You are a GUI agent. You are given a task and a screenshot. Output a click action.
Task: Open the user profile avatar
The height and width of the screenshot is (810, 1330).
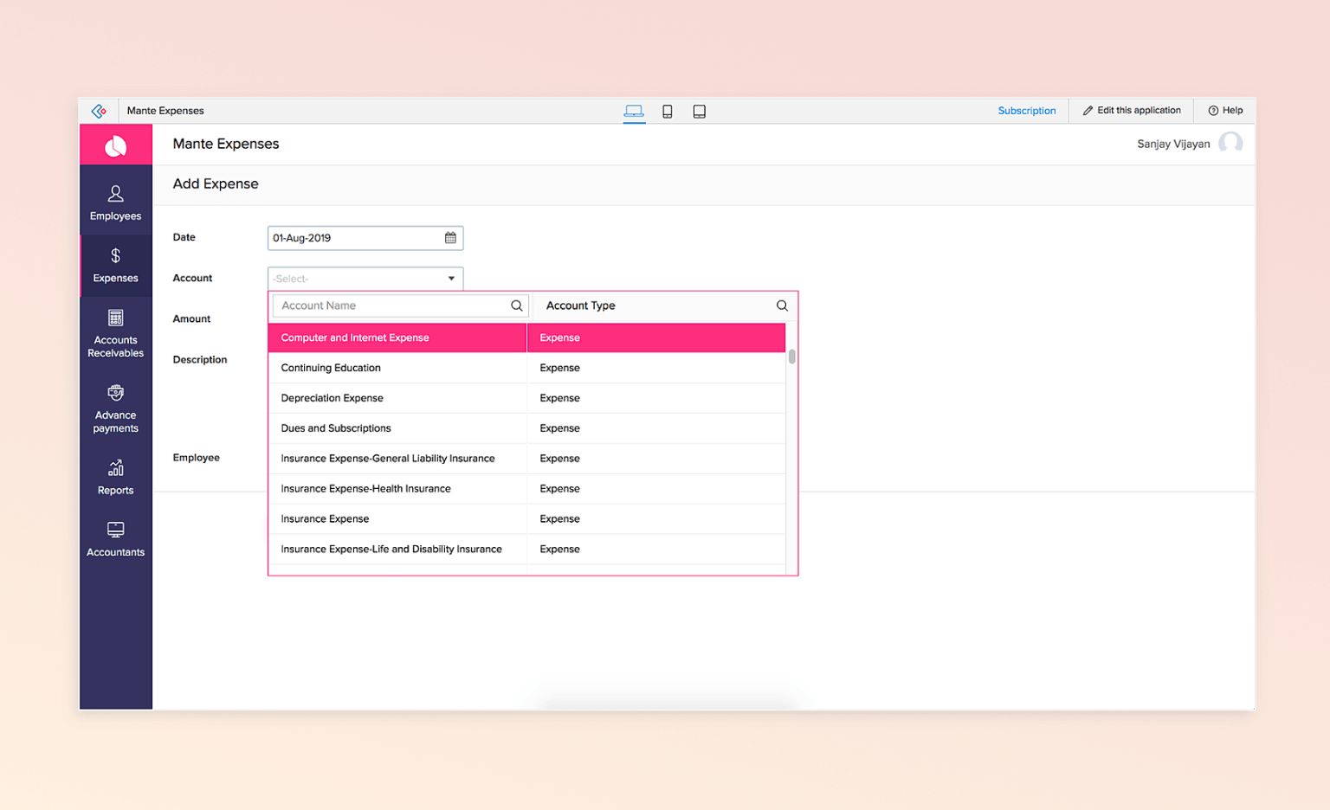[x=1230, y=144]
